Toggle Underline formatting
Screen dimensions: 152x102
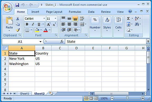39,24
